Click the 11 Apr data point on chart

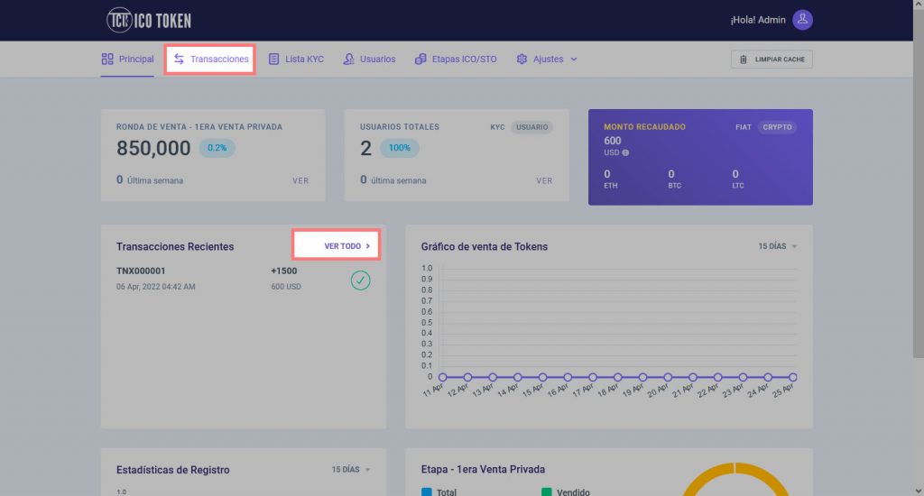point(442,377)
